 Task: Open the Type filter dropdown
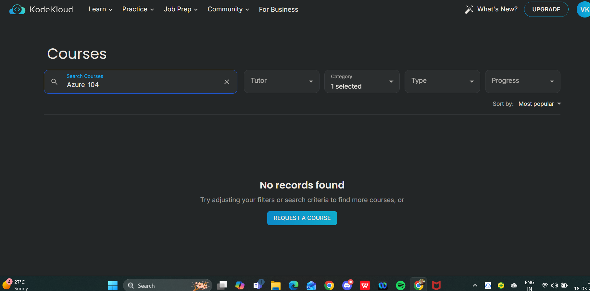(x=442, y=81)
